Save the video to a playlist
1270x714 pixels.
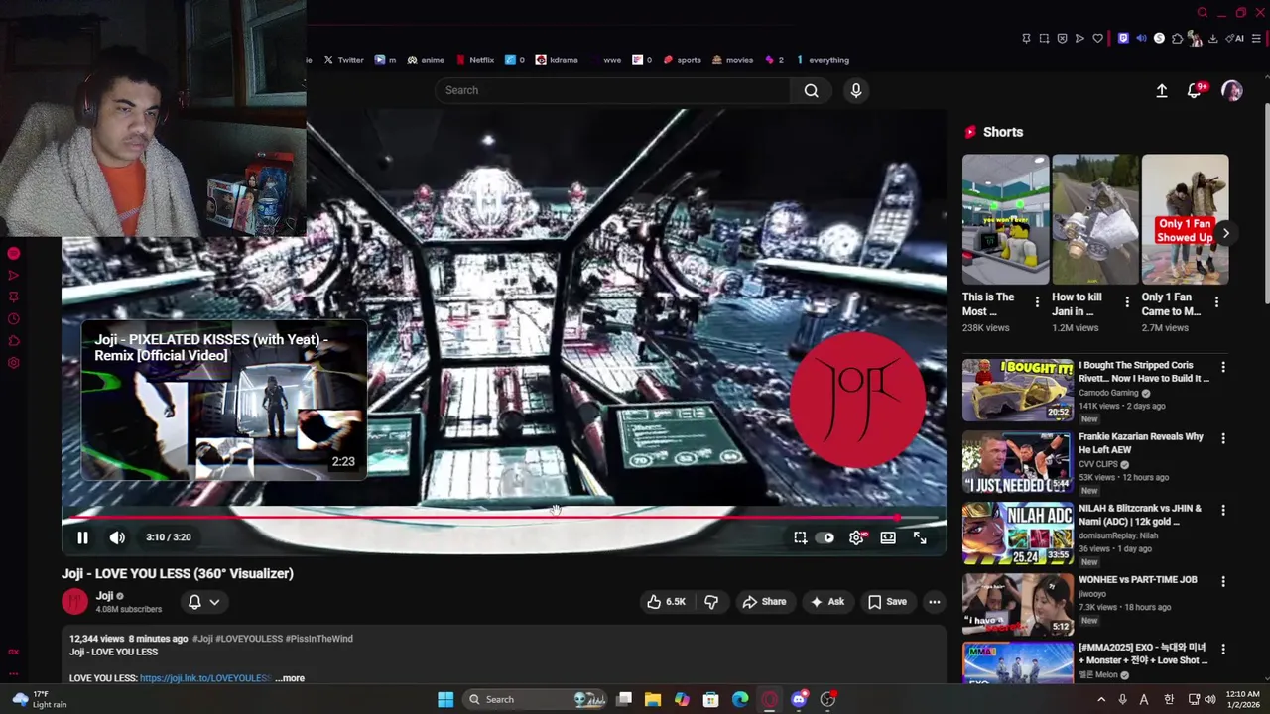click(887, 601)
